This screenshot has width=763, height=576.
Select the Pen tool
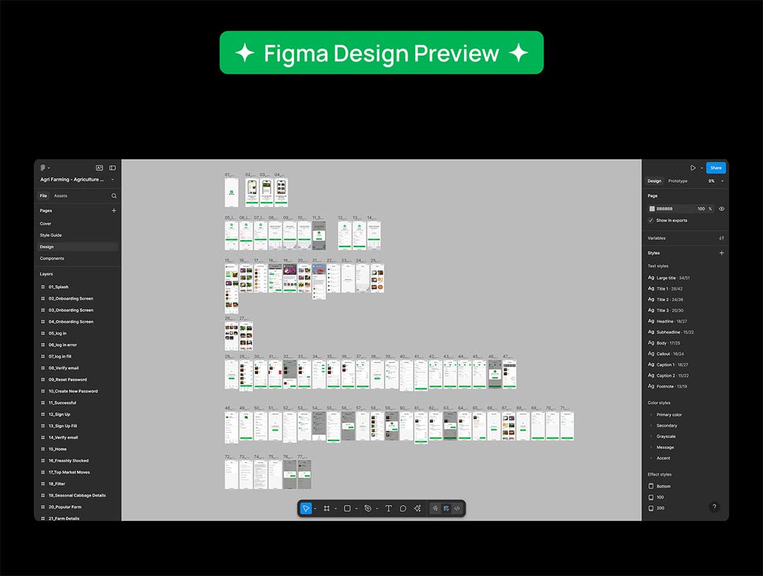(367, 508)
